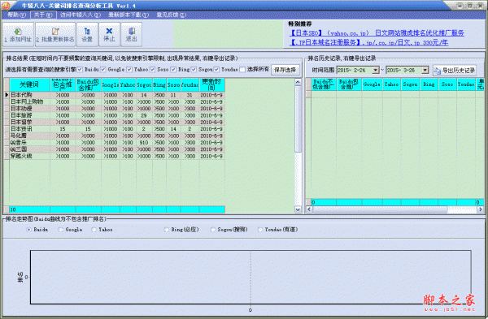Select the 日本动漫 keyword row

coord(117,109)
